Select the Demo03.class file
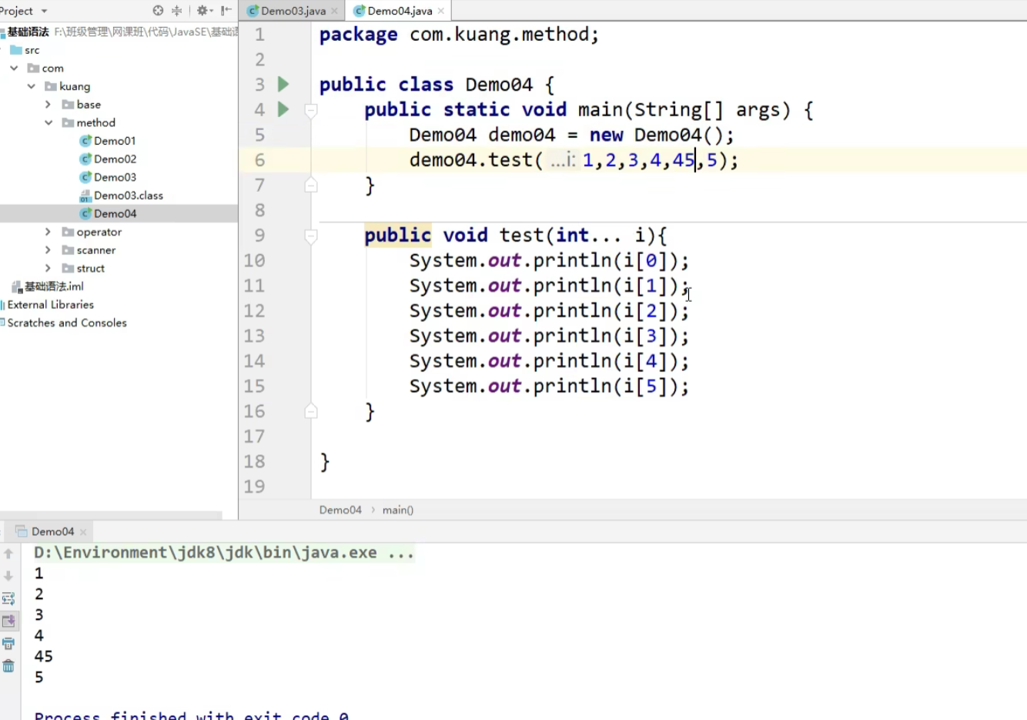Viewport: 1027px width, 720px height. pyautogui.click(x=128, y=196)
